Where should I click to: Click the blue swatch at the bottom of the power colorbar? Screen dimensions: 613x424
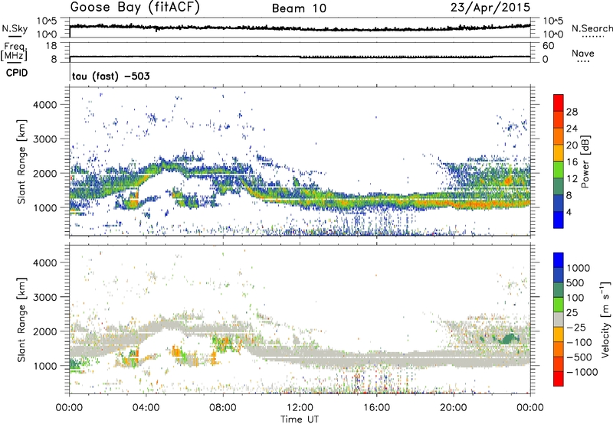pyautogui.click(x=559, y=220)
